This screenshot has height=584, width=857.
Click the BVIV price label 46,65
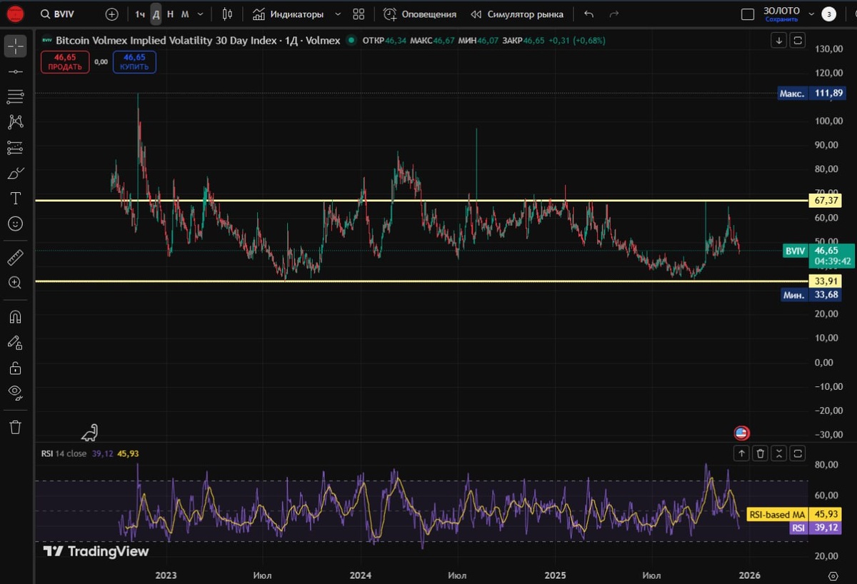[x=818, y=256]
